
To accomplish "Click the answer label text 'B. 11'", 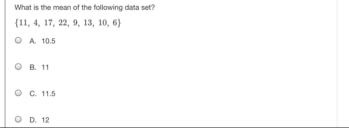I will (39, 67).
